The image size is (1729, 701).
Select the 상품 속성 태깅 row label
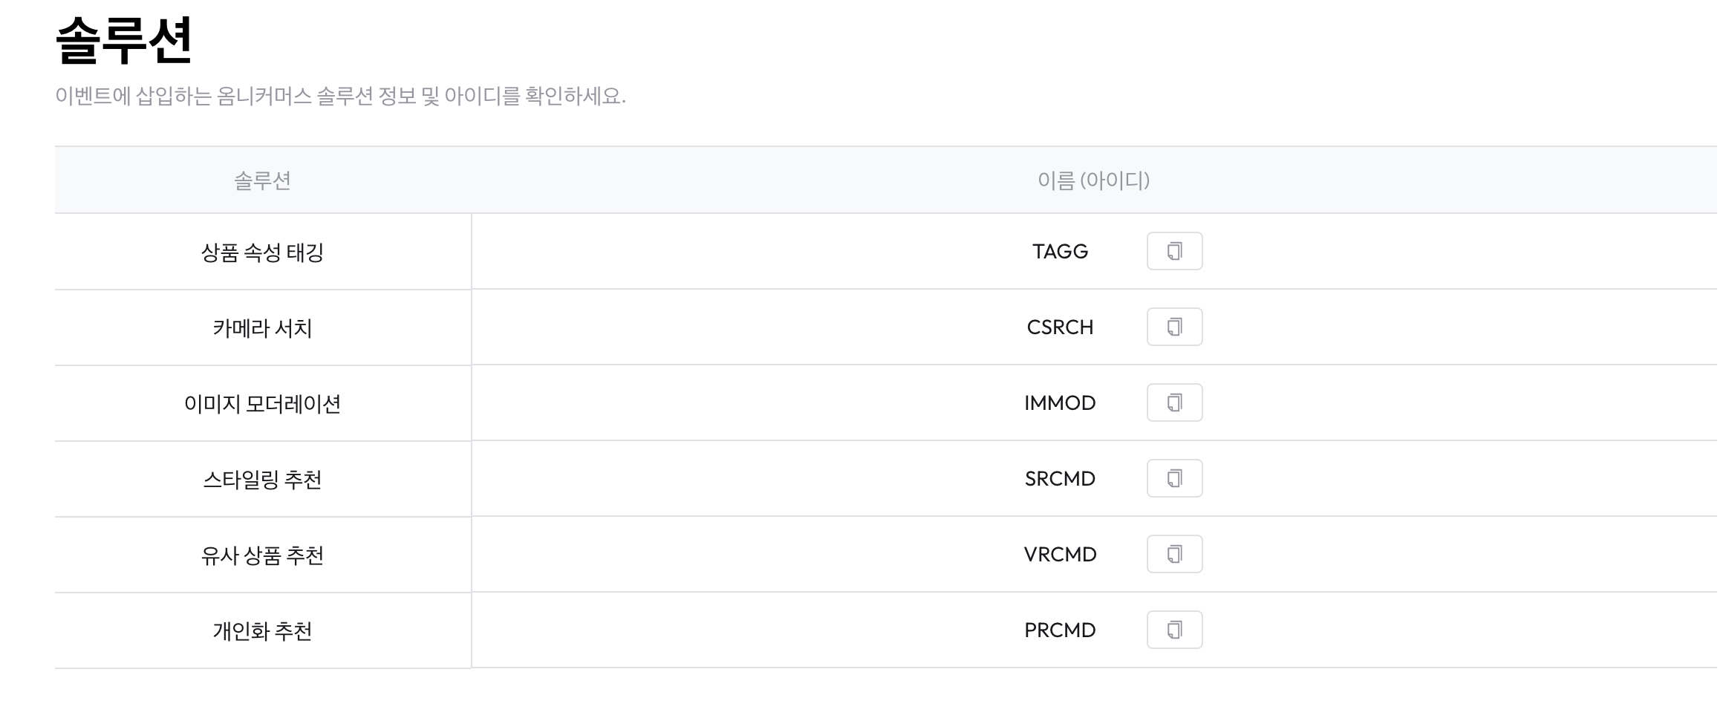262,252
